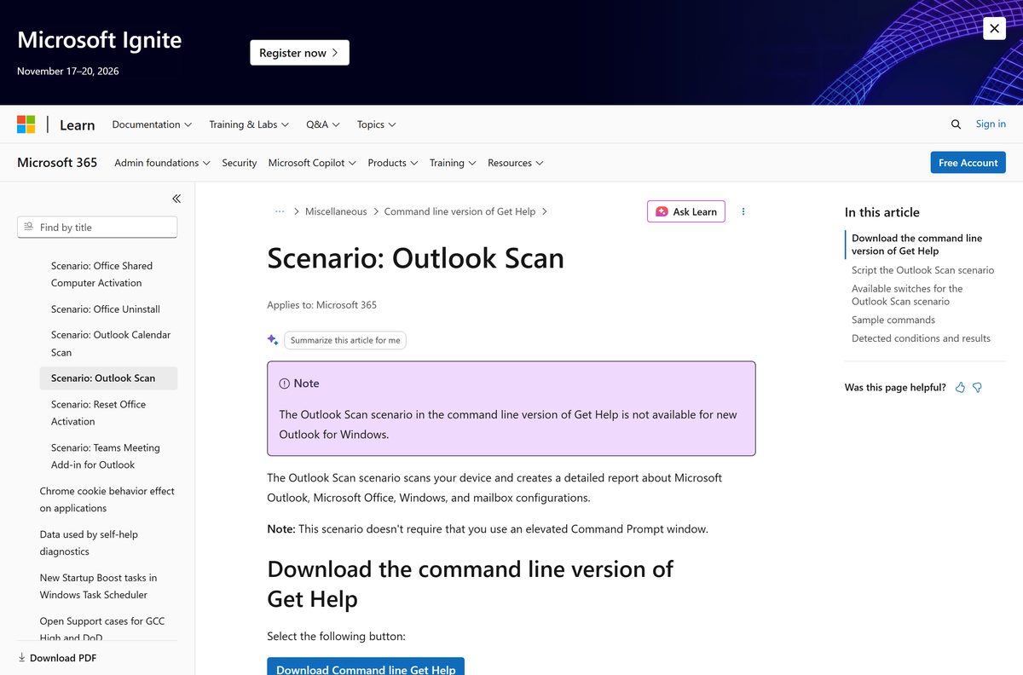Click the Ask Learn button
1023x675 pixels.
[x=686, y=211]
